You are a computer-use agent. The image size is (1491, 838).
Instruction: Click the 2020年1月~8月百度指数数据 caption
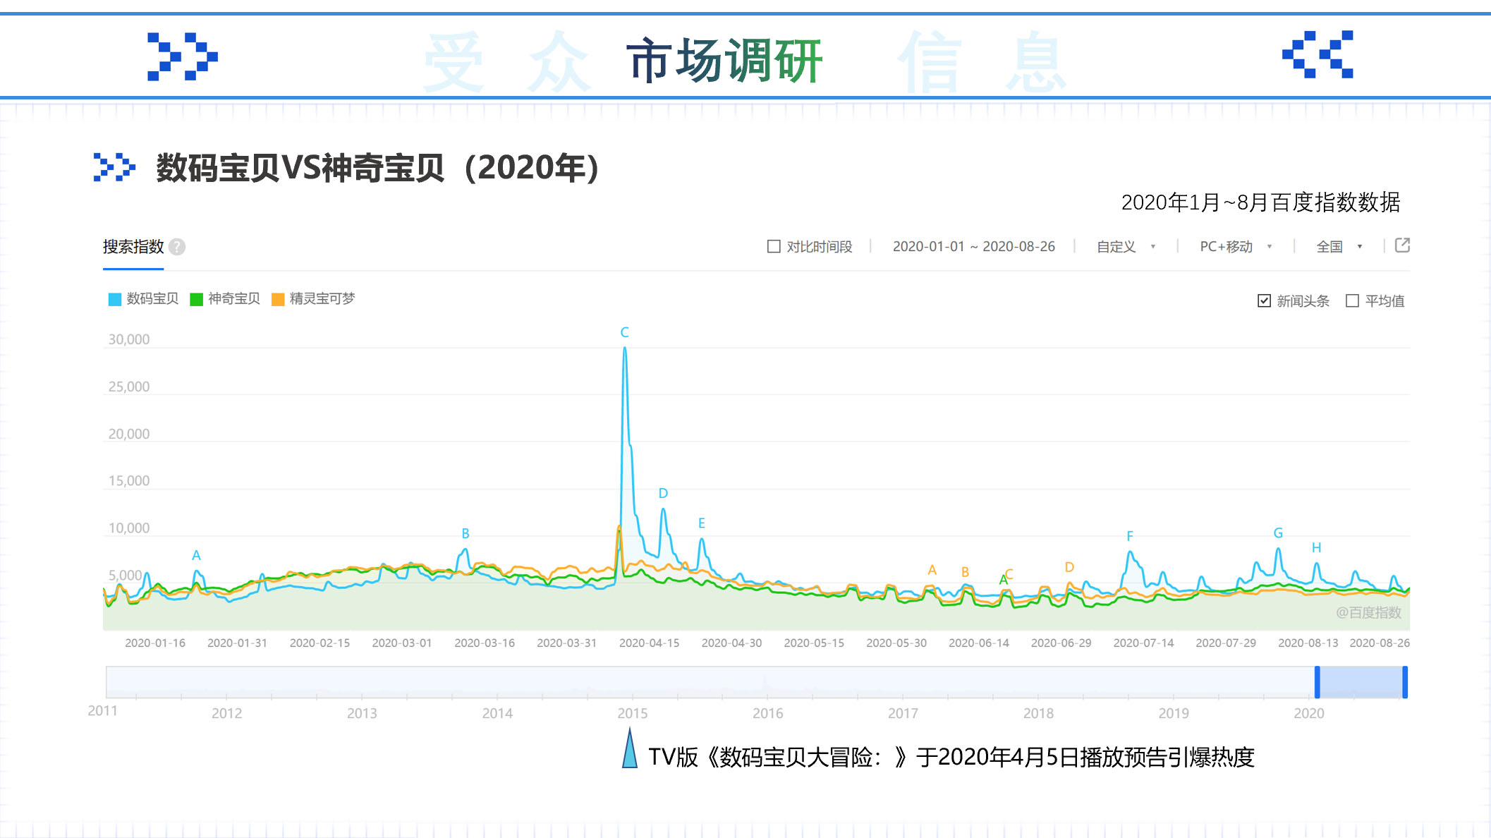click(1260, 202)
